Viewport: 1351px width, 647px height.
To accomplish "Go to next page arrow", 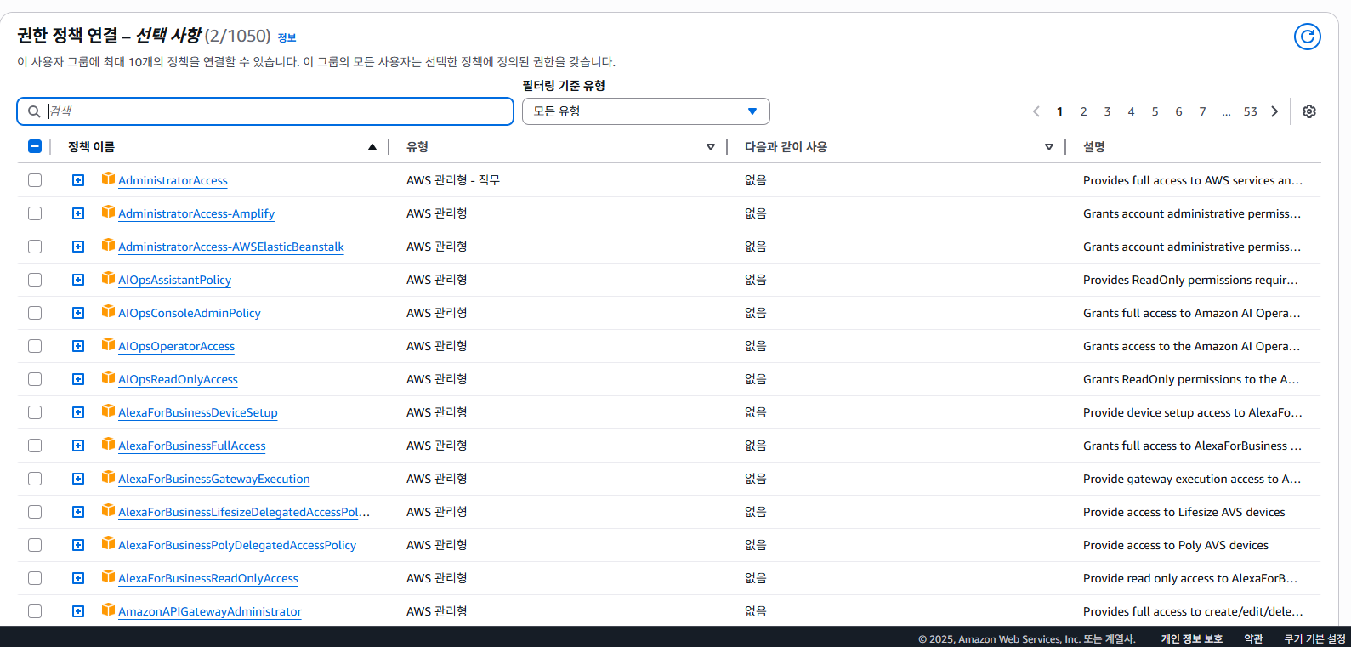I will point(1274,111).
